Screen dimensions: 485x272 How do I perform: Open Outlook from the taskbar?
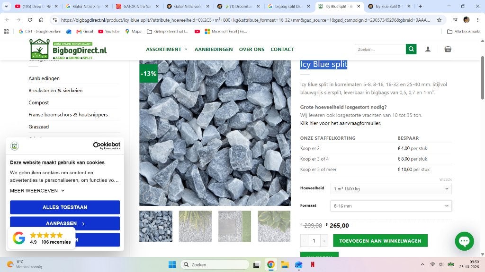(298, 264)
